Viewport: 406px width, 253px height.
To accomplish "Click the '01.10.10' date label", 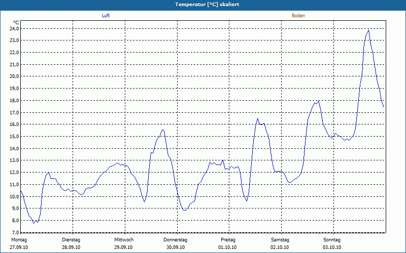I will pos(227,247).
